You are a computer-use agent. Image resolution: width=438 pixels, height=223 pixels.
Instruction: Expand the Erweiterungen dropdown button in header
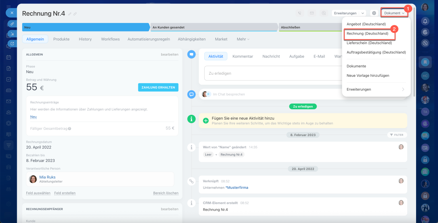click(x=348, y=13)
